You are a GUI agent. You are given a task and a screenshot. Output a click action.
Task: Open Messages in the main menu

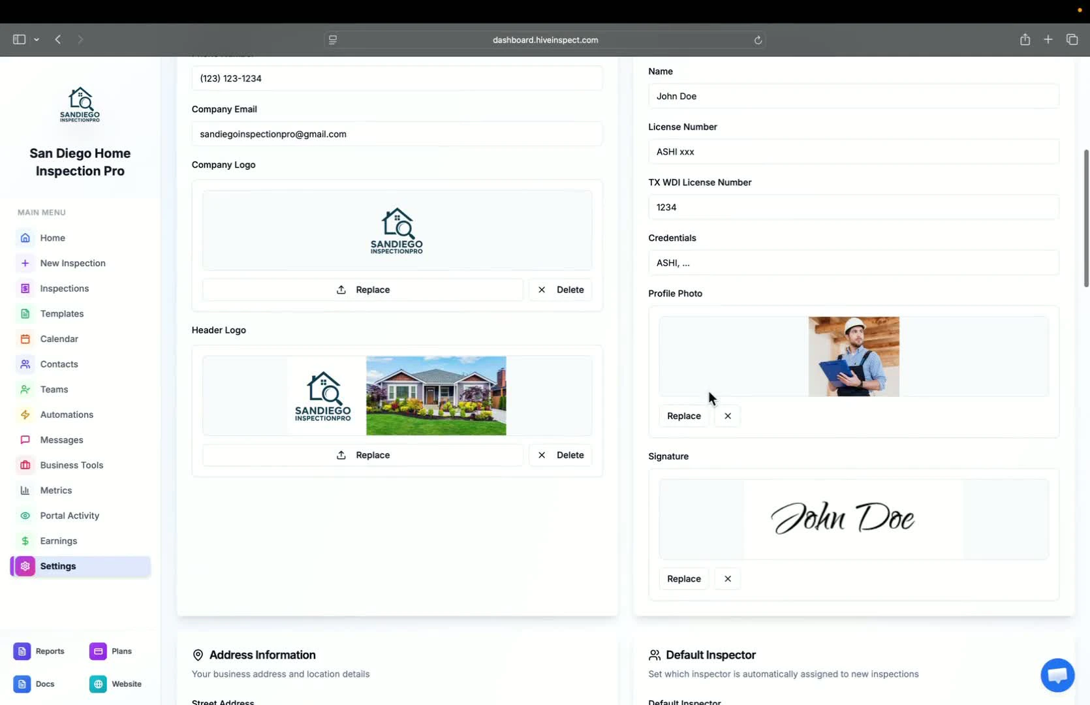61,439
